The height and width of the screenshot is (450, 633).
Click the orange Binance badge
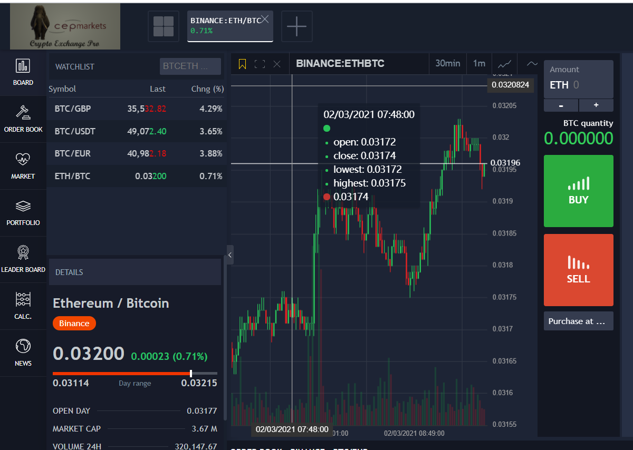pos(74,323)
